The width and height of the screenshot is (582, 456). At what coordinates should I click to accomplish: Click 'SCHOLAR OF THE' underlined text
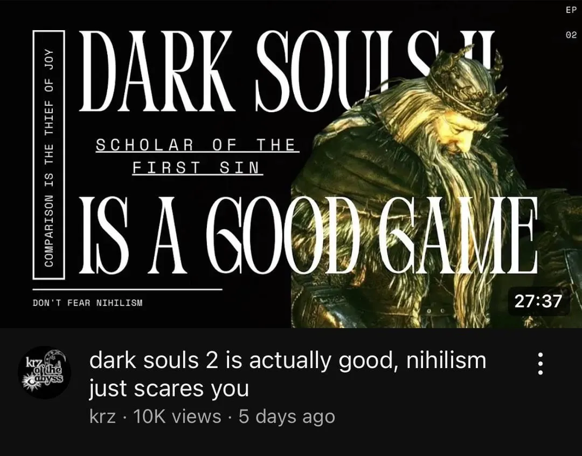(x=197, y=145)
